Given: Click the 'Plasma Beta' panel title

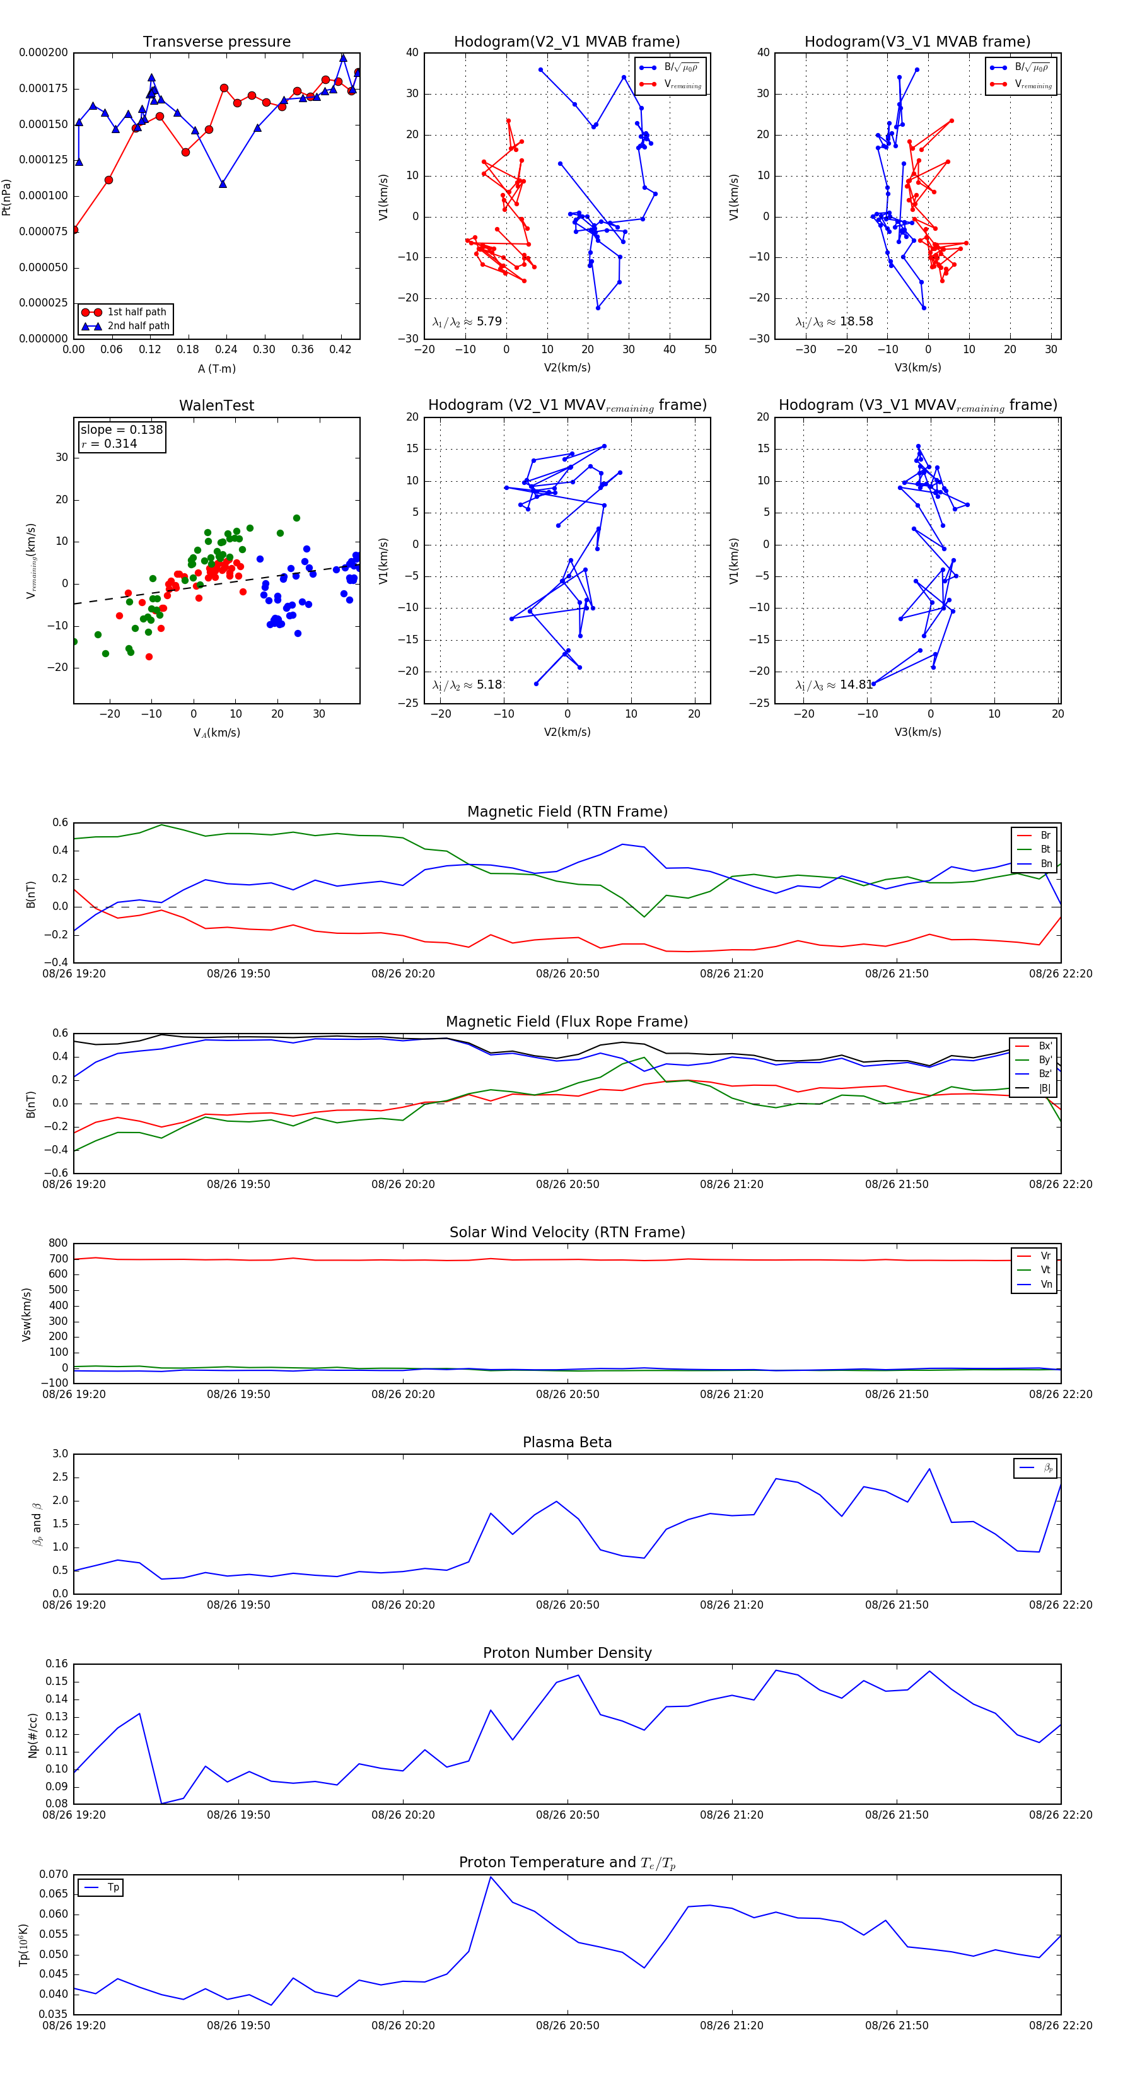Looking at the screenshot, I should click(567, 1442).
